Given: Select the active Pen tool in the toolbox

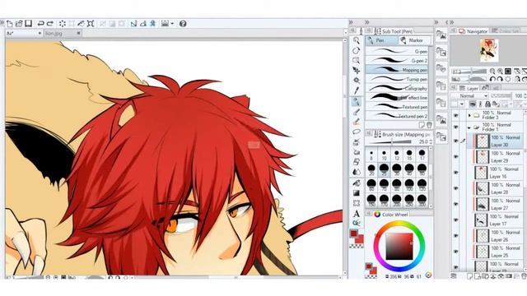Looking at the screenshot, I should pos(357,102).
